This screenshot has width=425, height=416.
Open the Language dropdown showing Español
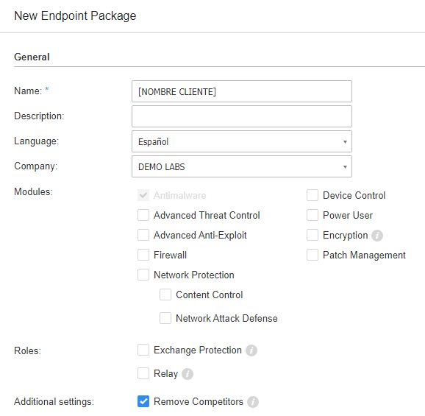tap(242, 141)
